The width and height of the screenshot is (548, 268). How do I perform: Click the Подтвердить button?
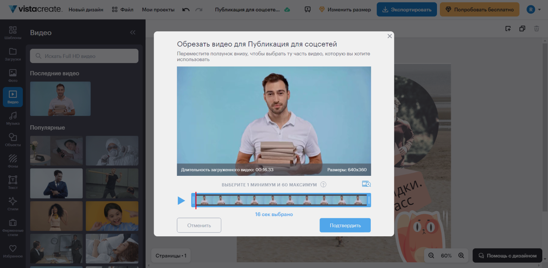[x=345, y=225]
